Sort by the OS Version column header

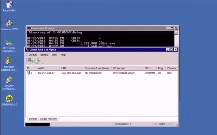click(127, 68)
